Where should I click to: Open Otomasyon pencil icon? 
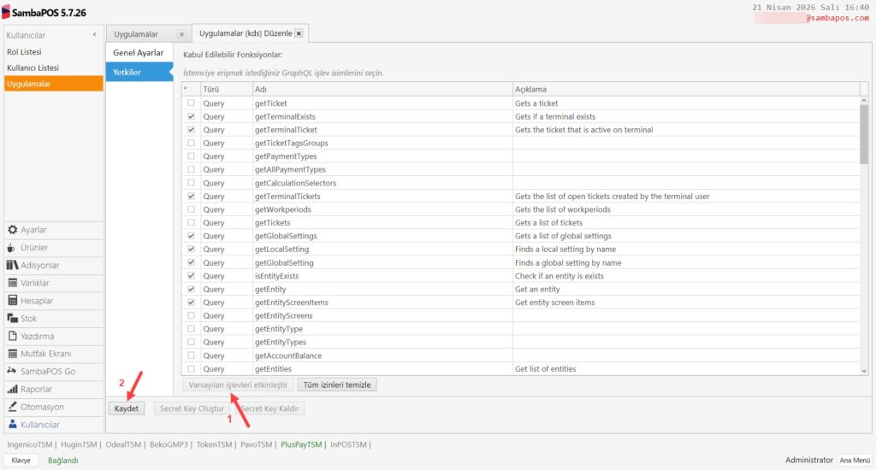point(12,407)
